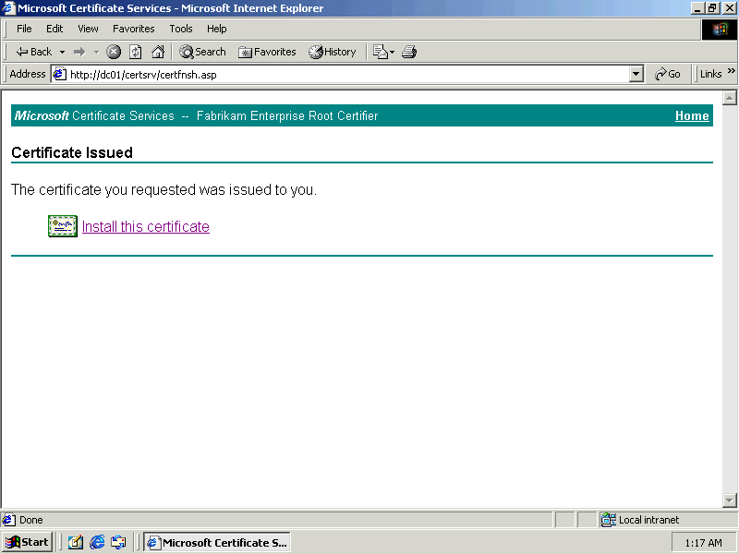Open the Favorites menu in menu bar
739x554 pixels.
point(134,29)
